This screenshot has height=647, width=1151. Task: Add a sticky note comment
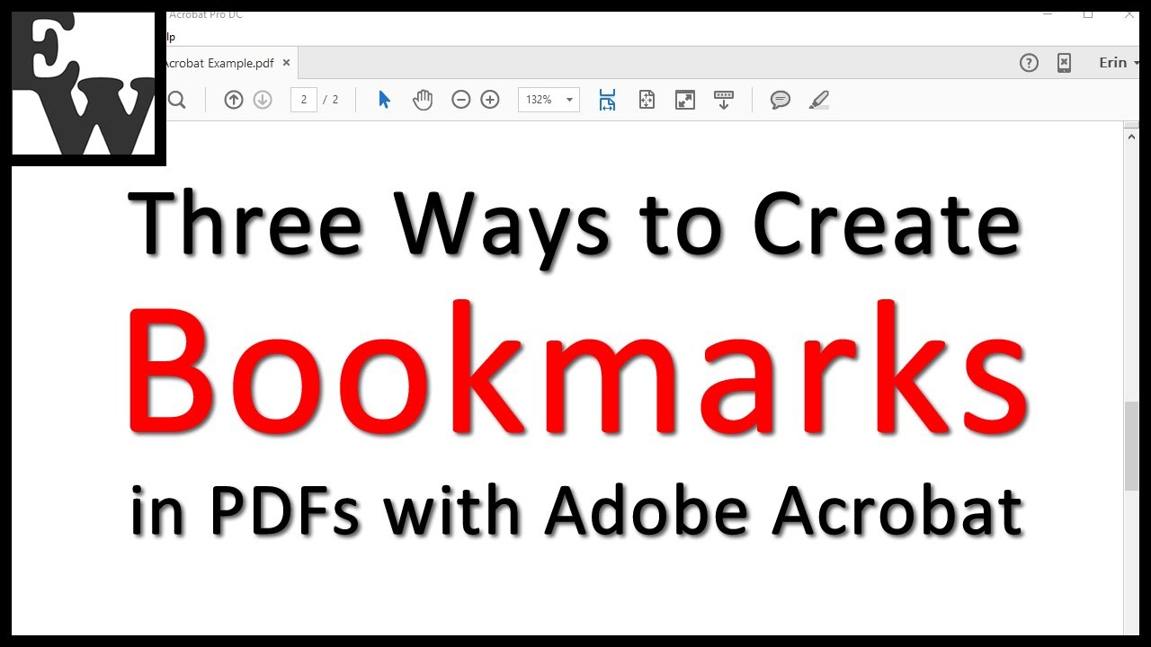click(x=781, y=100)
